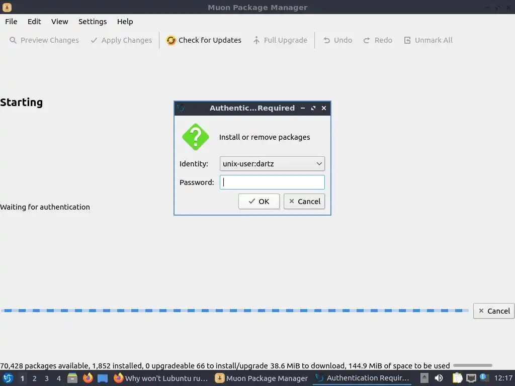Open the volume control tray icon

439,378
